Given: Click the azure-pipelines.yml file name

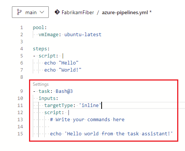Looking at the screenshot, I should pyautogui.click(x=125, y=13).
